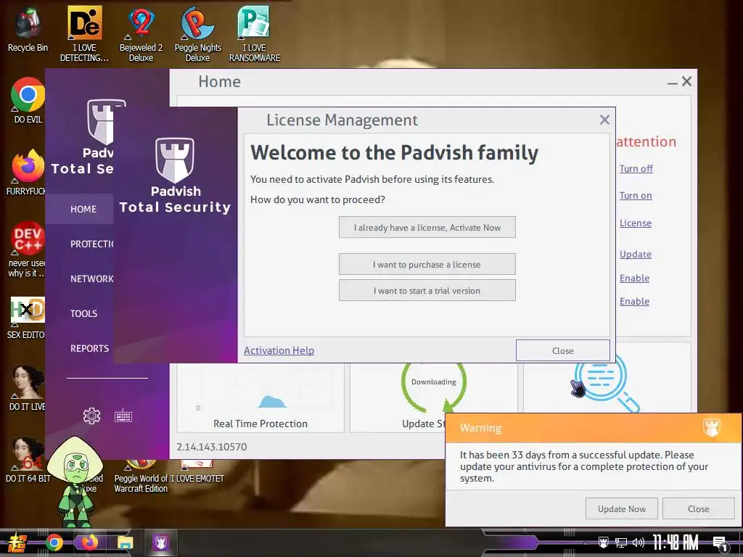Click the lower of the two Enable links
The image size is (743, 557).
[634, 301]
